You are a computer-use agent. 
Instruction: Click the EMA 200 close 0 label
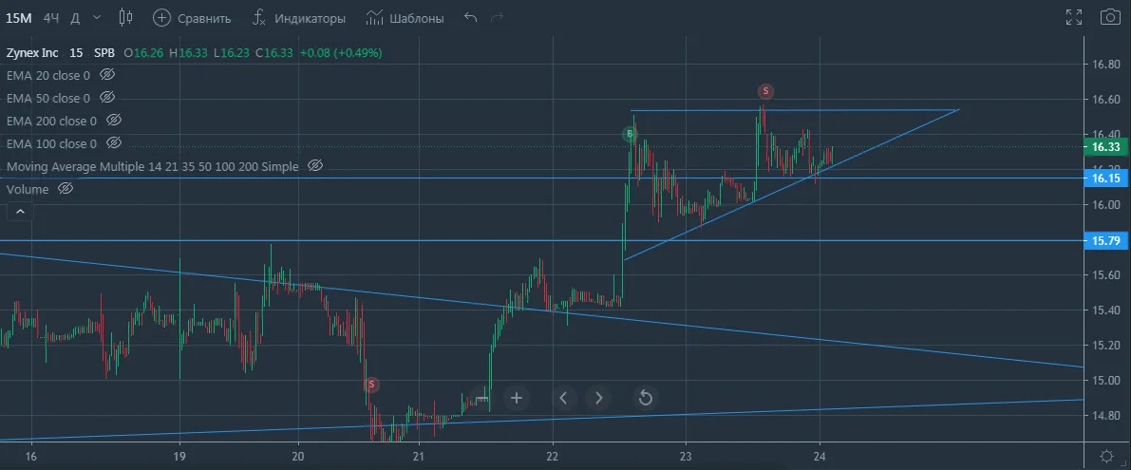click(x=51, y=122)
